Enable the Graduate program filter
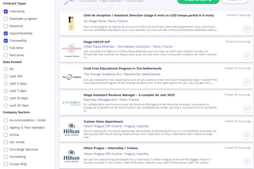 tap(6, 19)
